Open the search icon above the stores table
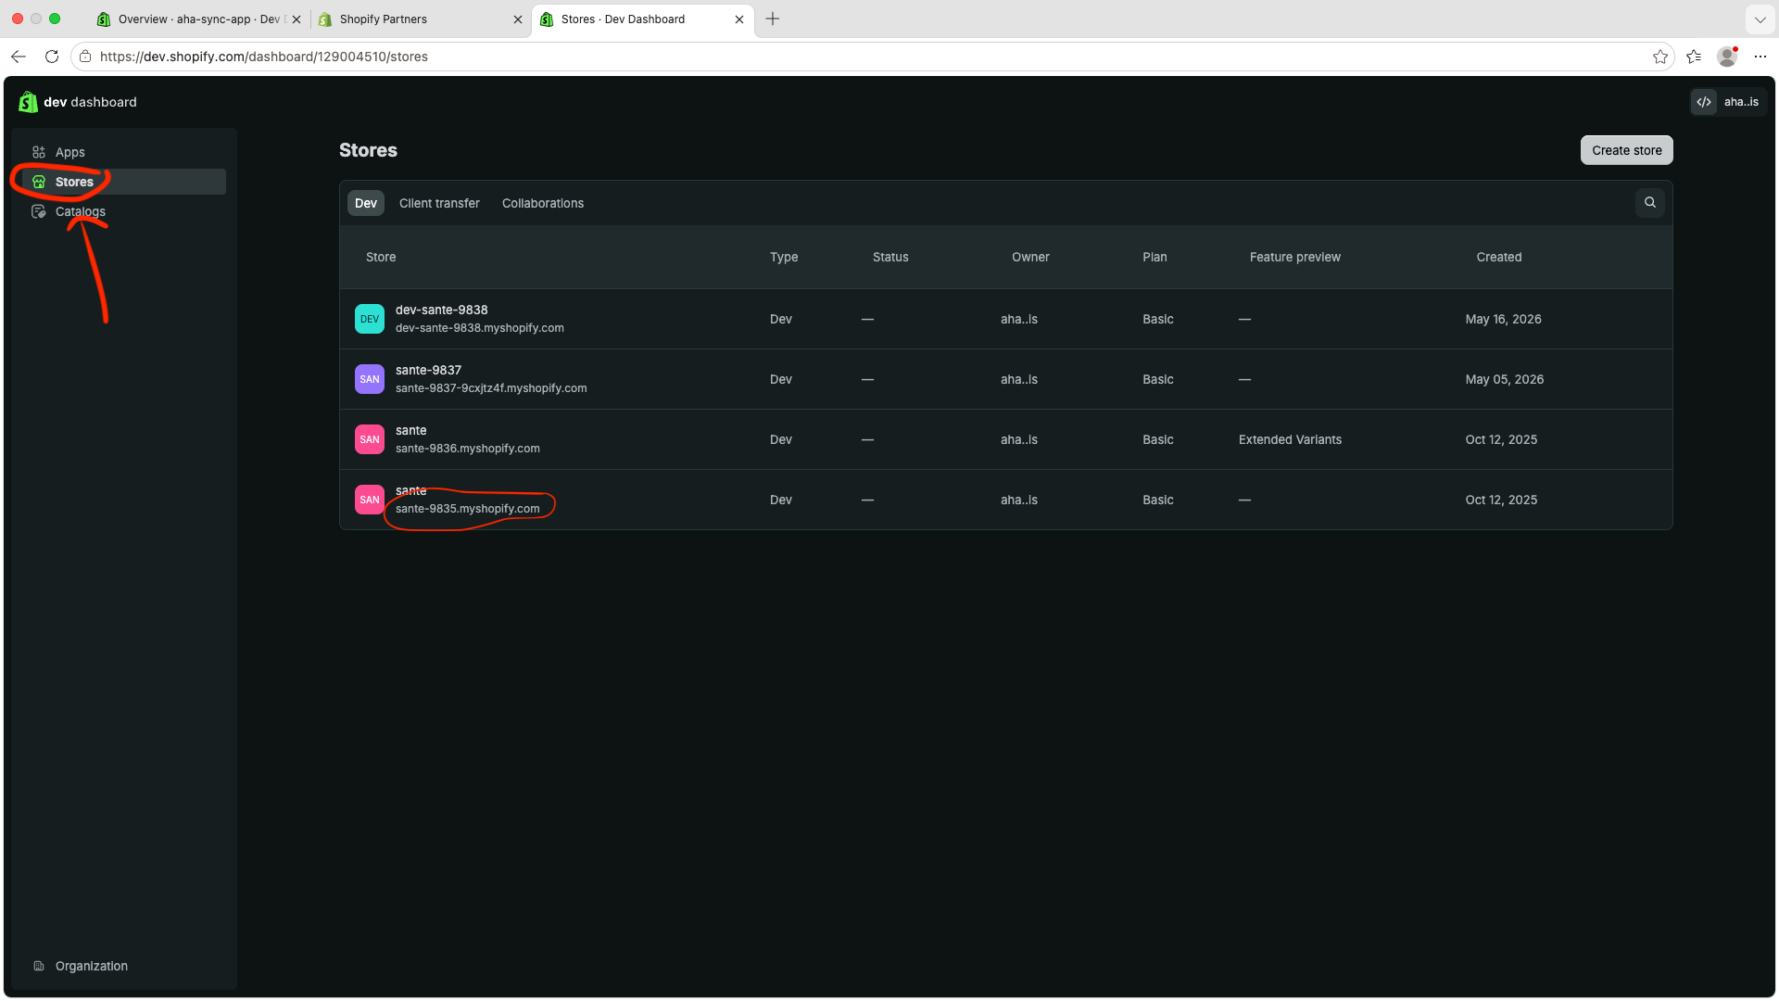1779x1001 pixels. [1649, 203]
